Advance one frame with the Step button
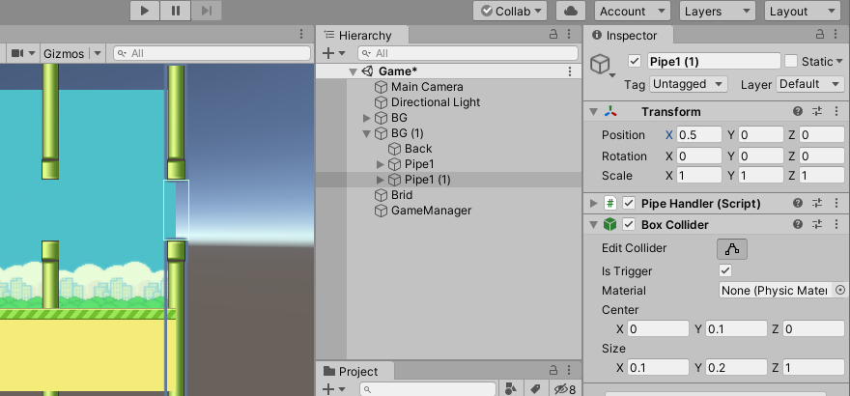This screenshot has width=850, height=396. click(x=206, y=11)
